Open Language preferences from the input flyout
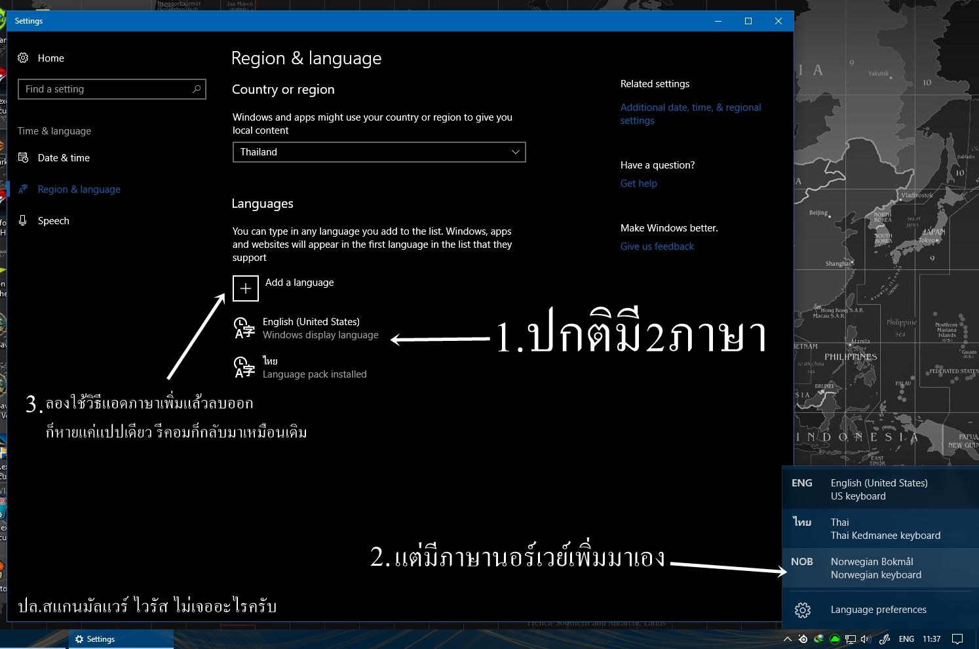The image size is (979, 649). (x=881, y=610)
